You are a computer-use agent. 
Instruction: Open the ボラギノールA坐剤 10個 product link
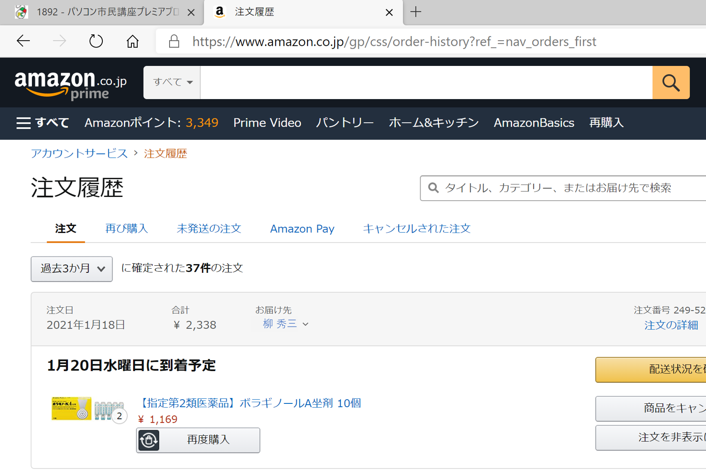249,403
